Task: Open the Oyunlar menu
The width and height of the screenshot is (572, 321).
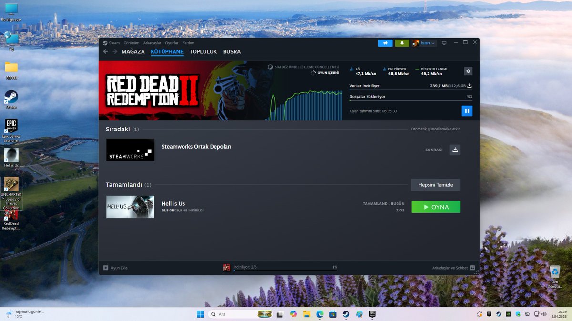Action: (172, 43)
